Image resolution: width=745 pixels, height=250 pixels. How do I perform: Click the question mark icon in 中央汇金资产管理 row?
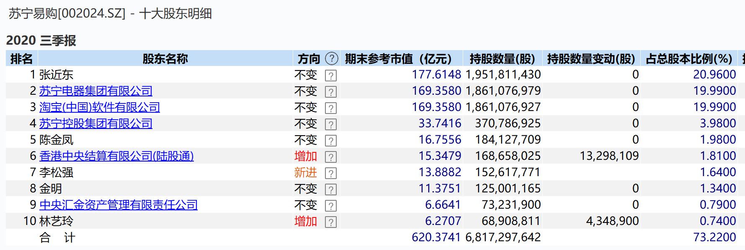(x=331, y=206)
